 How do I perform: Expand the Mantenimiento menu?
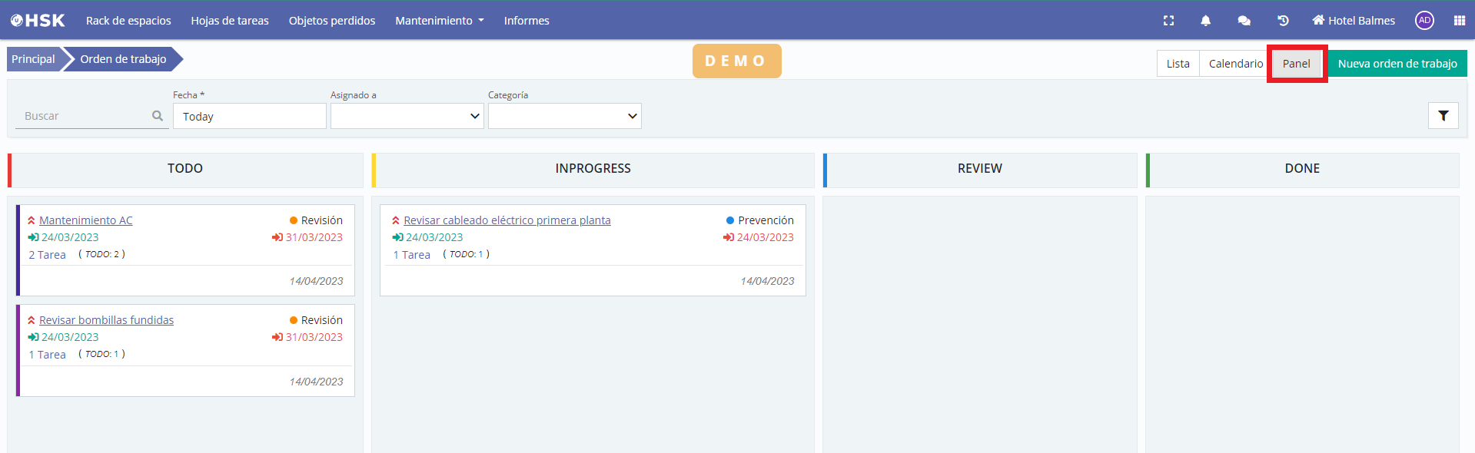pos(439,21)
